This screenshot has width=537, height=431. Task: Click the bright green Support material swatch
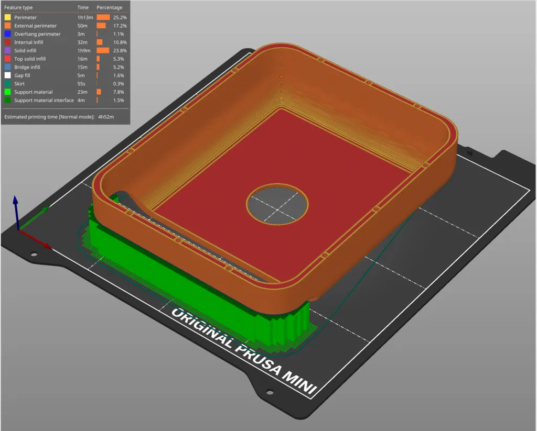[x=7, y=92]
